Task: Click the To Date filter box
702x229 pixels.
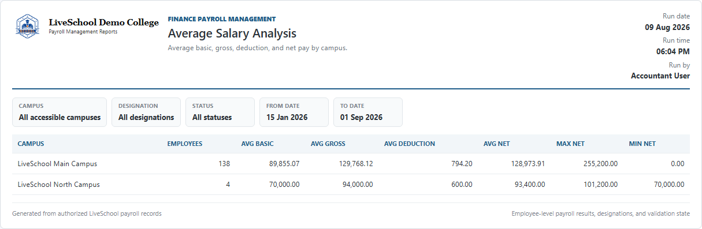Action: [x=368, y=112]
